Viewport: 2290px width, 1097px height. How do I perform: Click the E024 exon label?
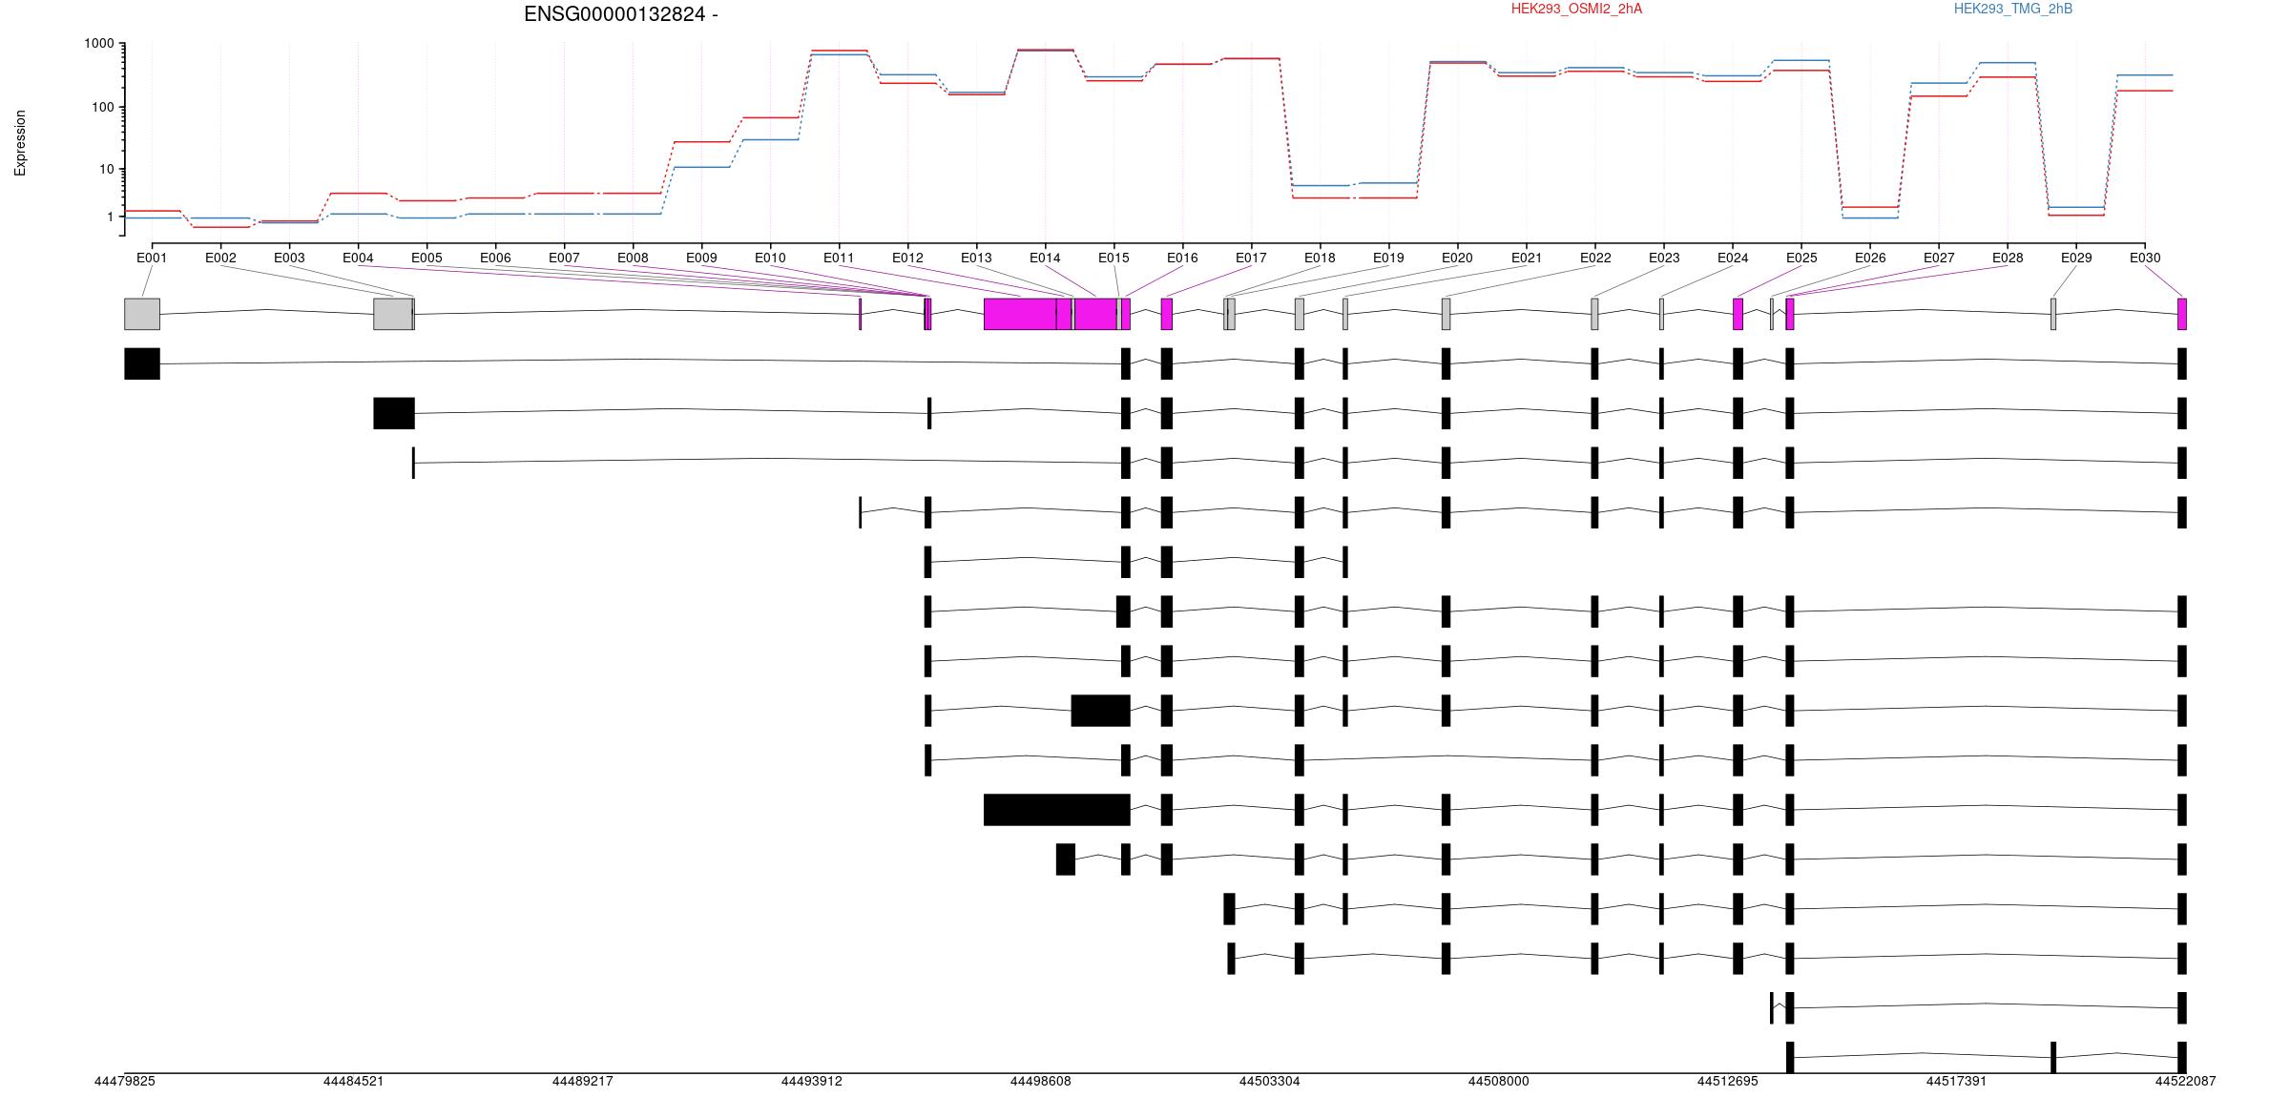click(1733, 258)
